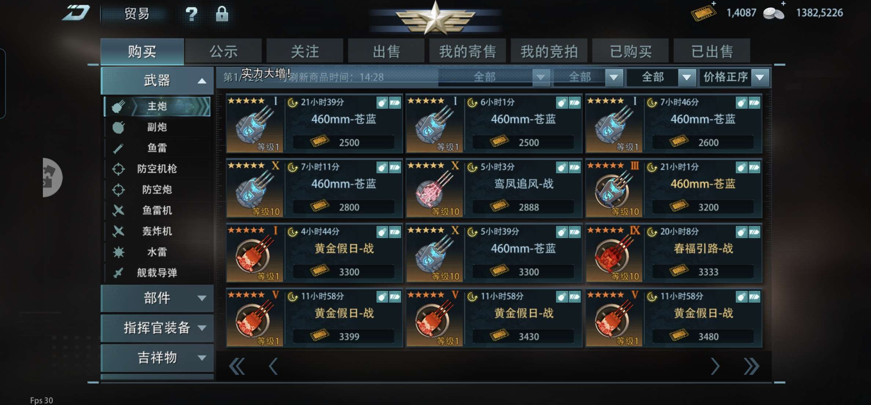871x405 pixels.
Task: Jump to first page with double-left arrow
Action: 237,366
